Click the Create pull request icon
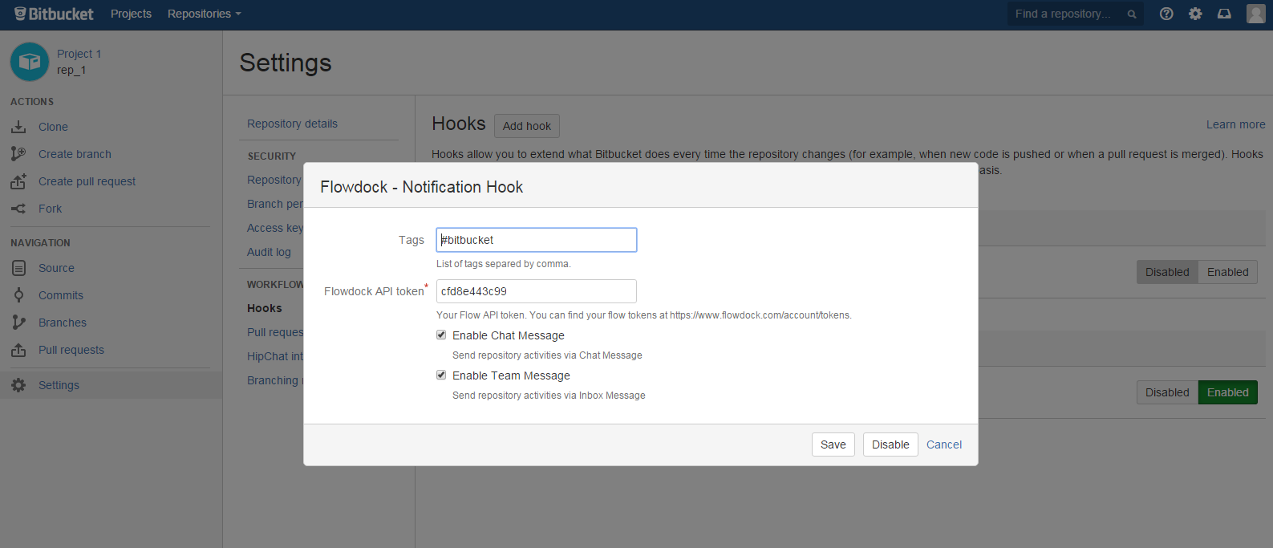 [18, 181]
